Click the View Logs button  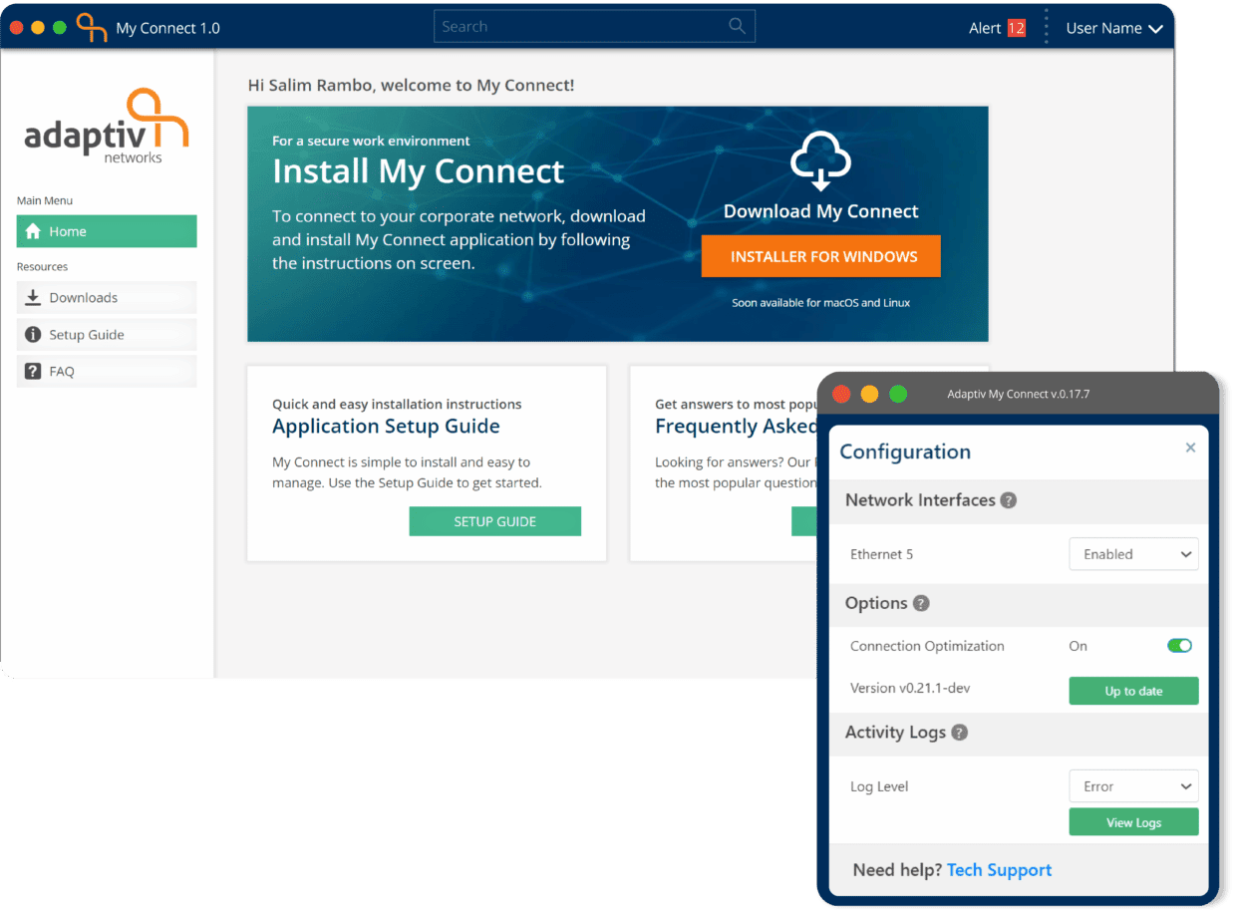1133,821
